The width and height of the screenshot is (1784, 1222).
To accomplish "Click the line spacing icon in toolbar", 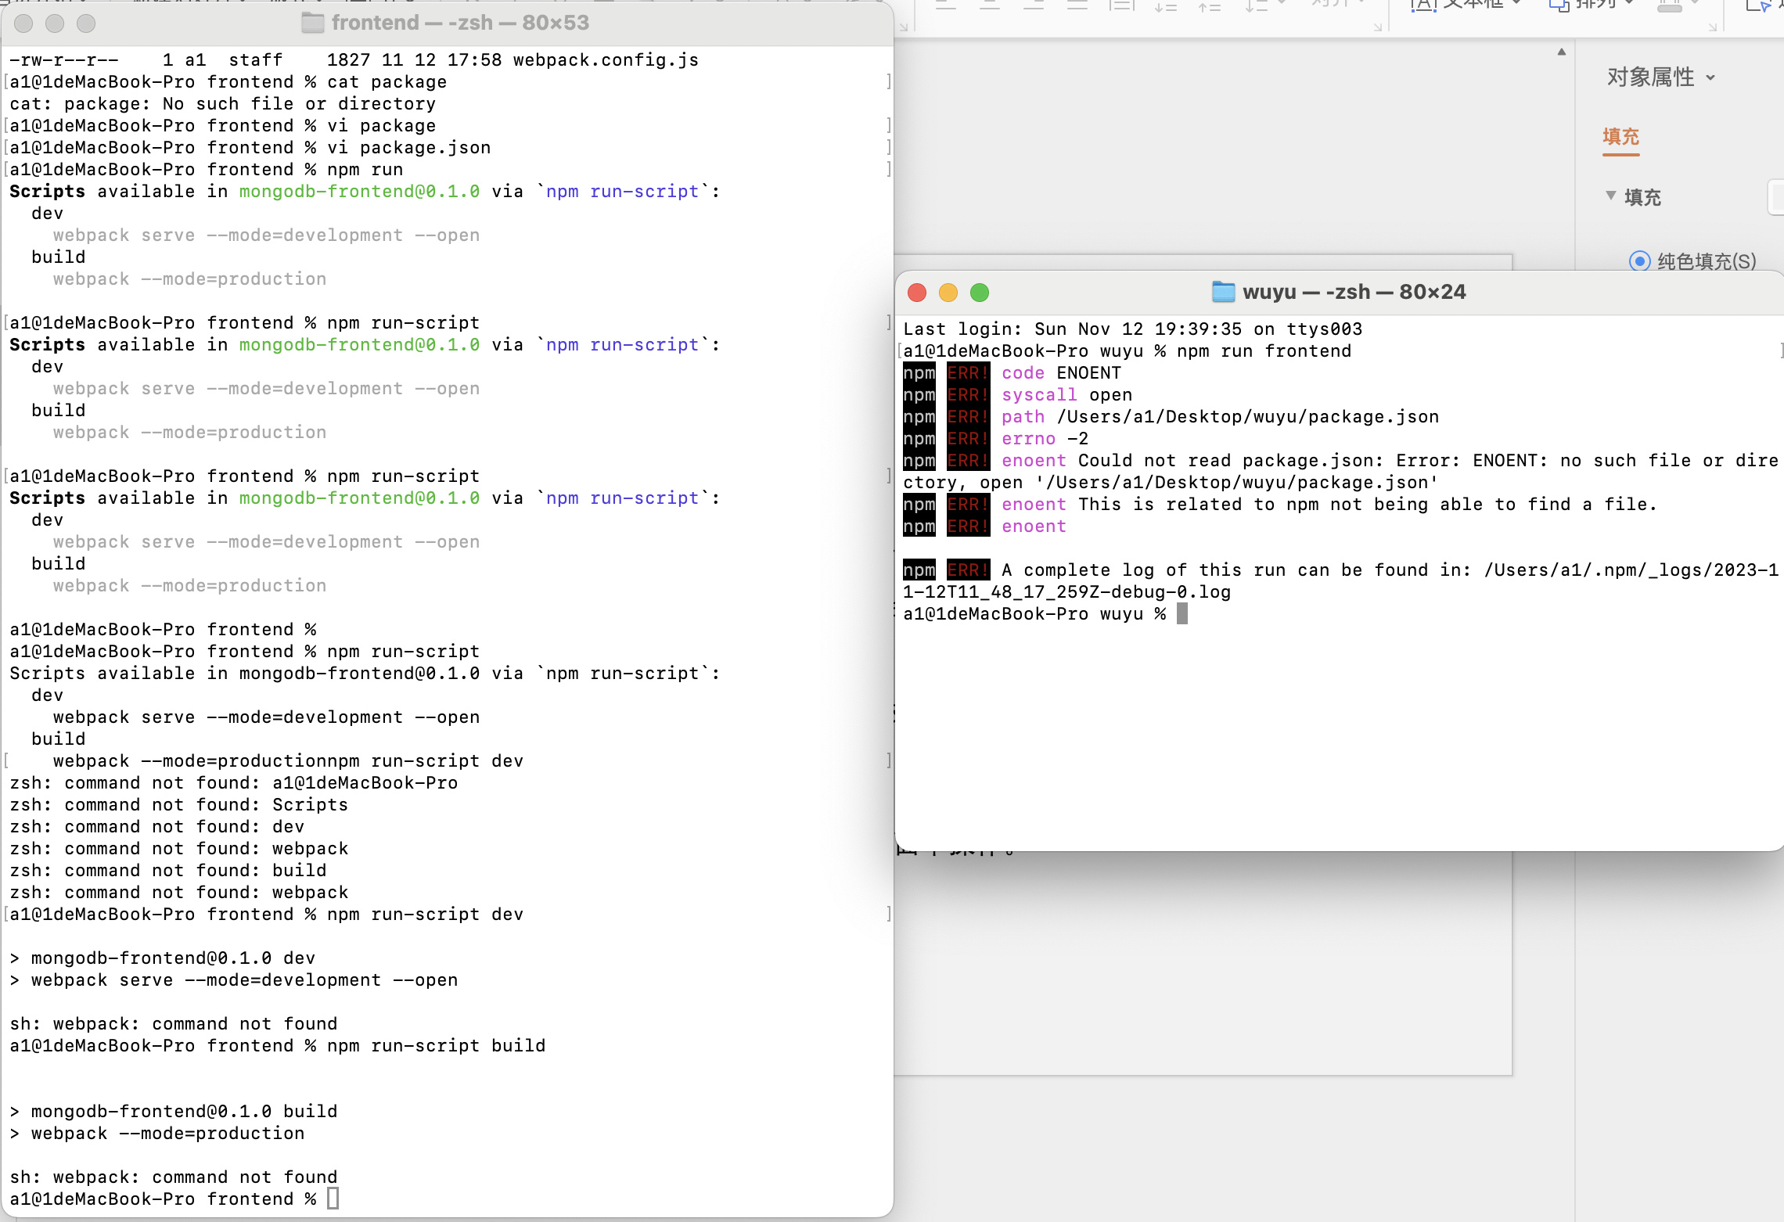I will (1257, 5).
